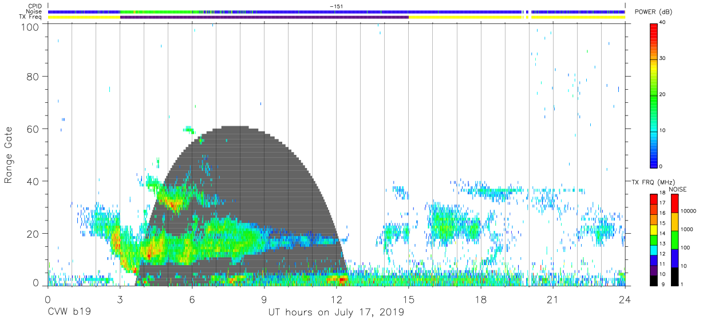
Task: Click the purple segment of the TX Freq strip
Action: click(264, 17)
